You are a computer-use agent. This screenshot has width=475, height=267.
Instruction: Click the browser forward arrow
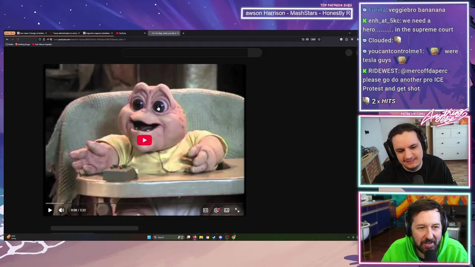pos(12,39)
